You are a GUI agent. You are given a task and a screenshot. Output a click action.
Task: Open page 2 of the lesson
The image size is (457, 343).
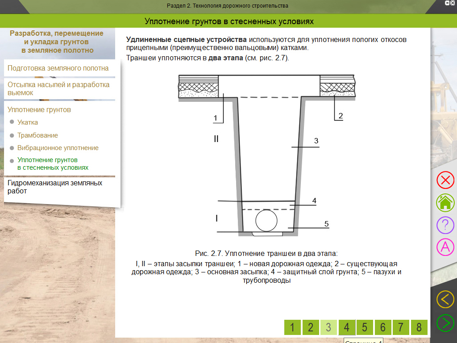point(311,327)
